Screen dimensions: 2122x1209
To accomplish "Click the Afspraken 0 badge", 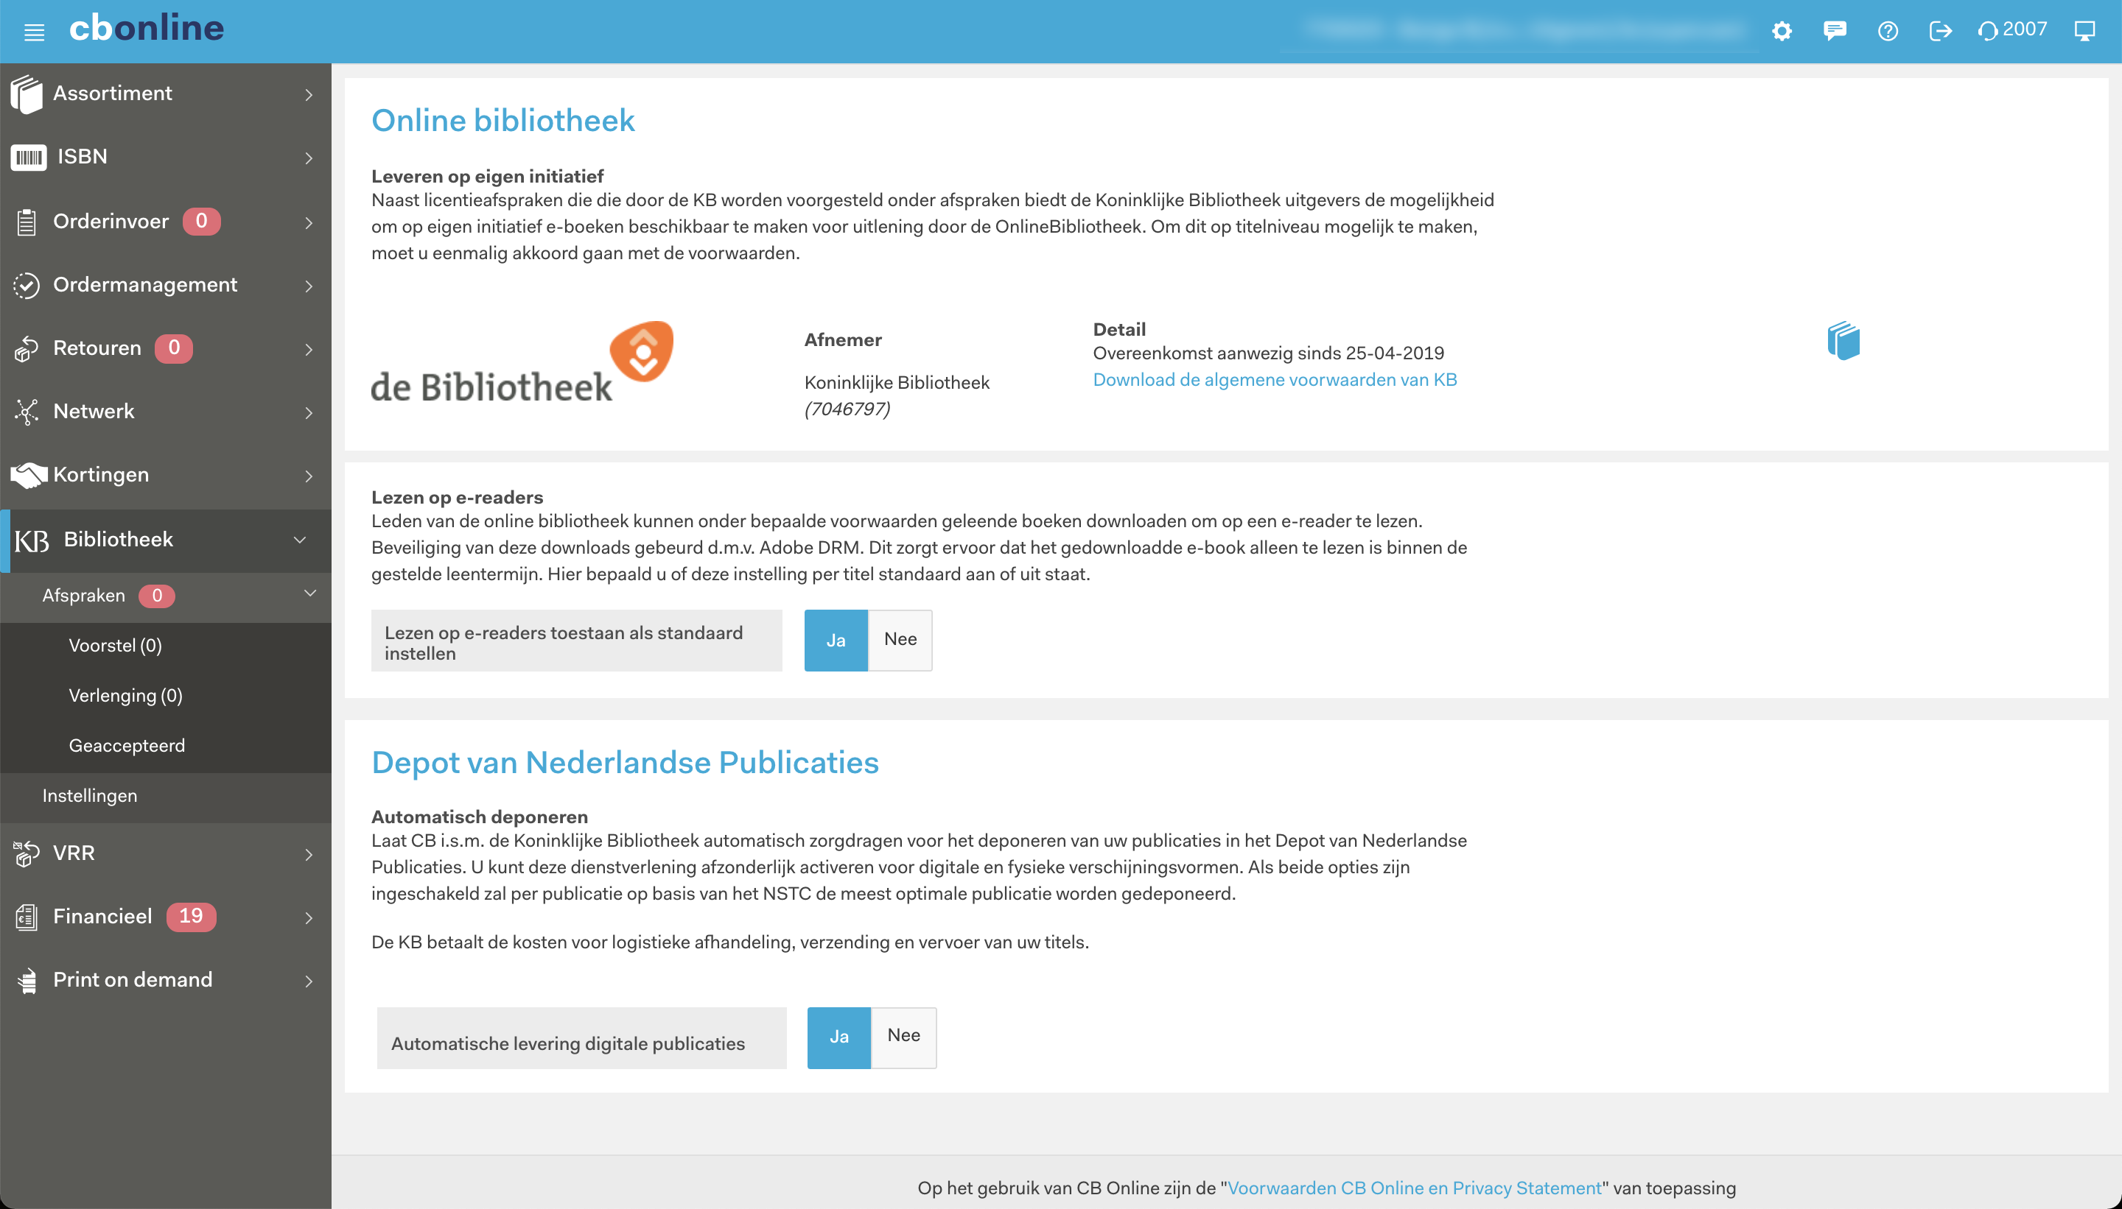I will click(157, 596).
